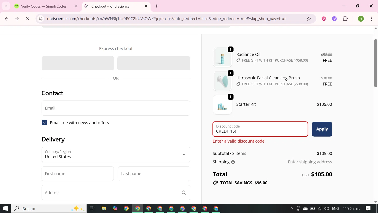Click the Subtotal · 3 items label
The width and height of the screenshot is (378, 213).
point(229,153)
